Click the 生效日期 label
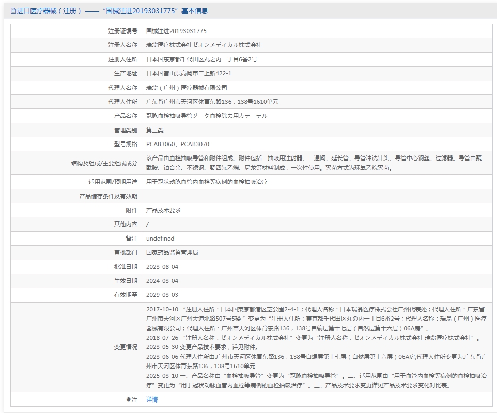 [x=126, y=281]
